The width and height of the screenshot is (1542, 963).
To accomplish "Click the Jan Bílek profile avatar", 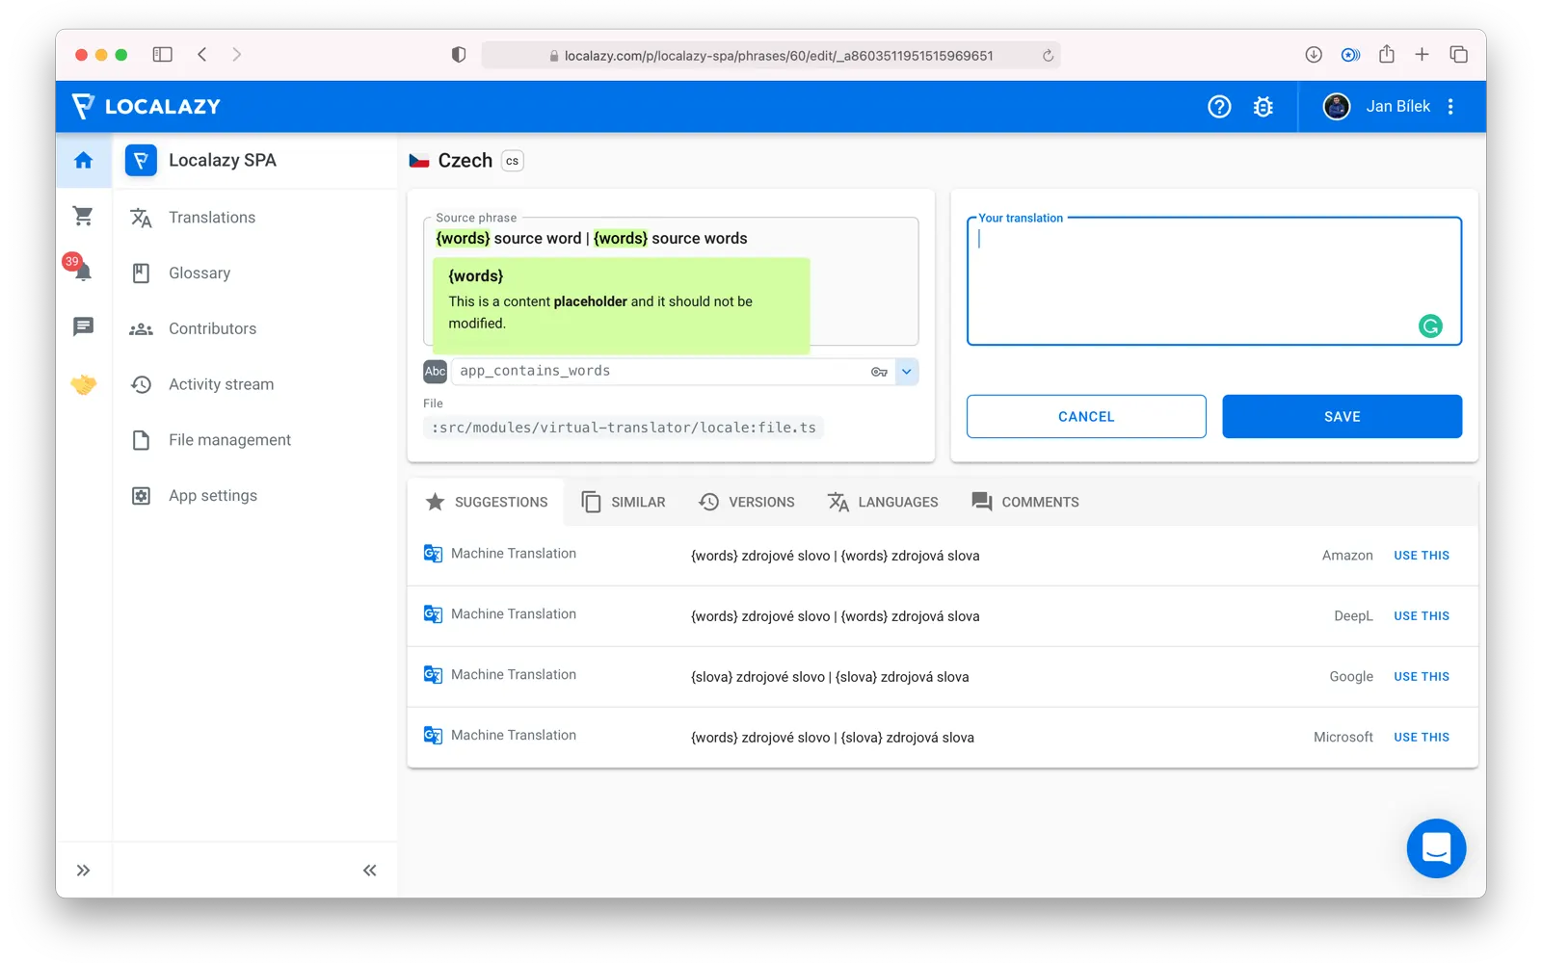I will 1337,107.
